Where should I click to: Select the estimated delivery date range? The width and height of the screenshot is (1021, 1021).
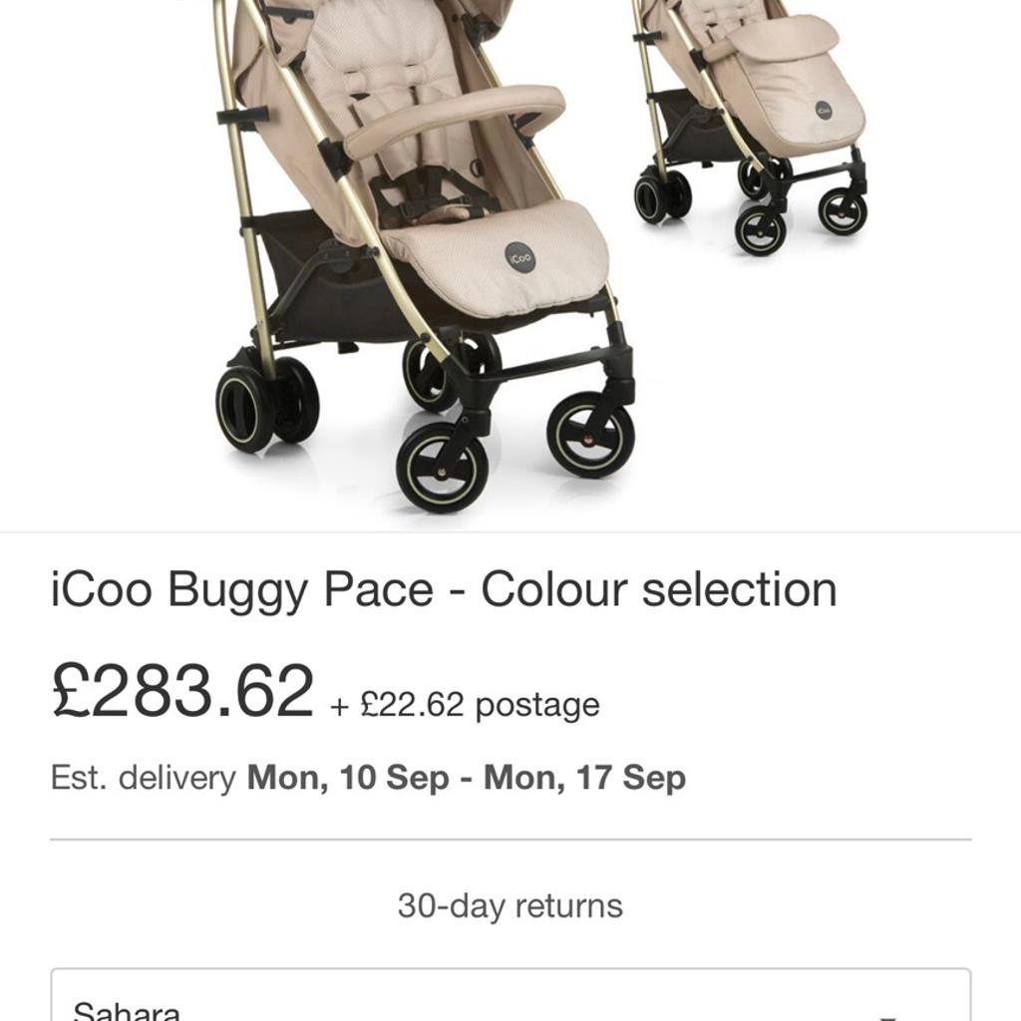point(466,778)
